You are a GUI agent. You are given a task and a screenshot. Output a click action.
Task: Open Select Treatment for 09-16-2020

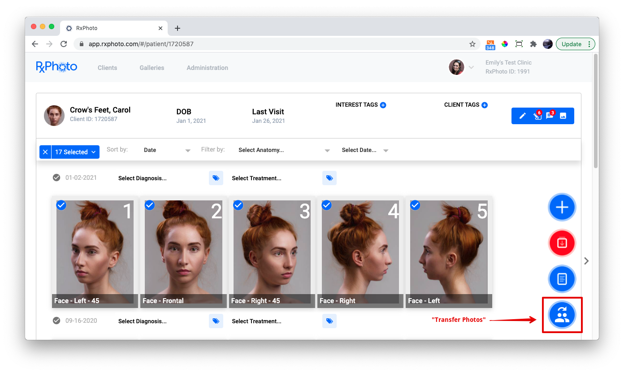coord(257,321)
